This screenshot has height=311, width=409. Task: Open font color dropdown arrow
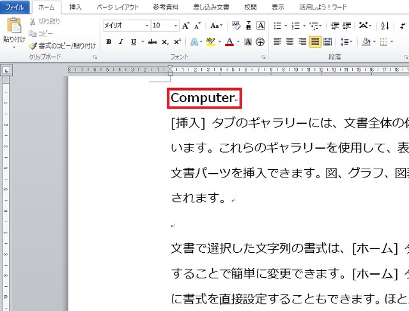pyautogui.click(x=238, y=42)
